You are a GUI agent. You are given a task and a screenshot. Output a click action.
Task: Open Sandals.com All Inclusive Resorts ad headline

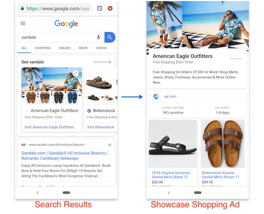click(x=64, y=156)
